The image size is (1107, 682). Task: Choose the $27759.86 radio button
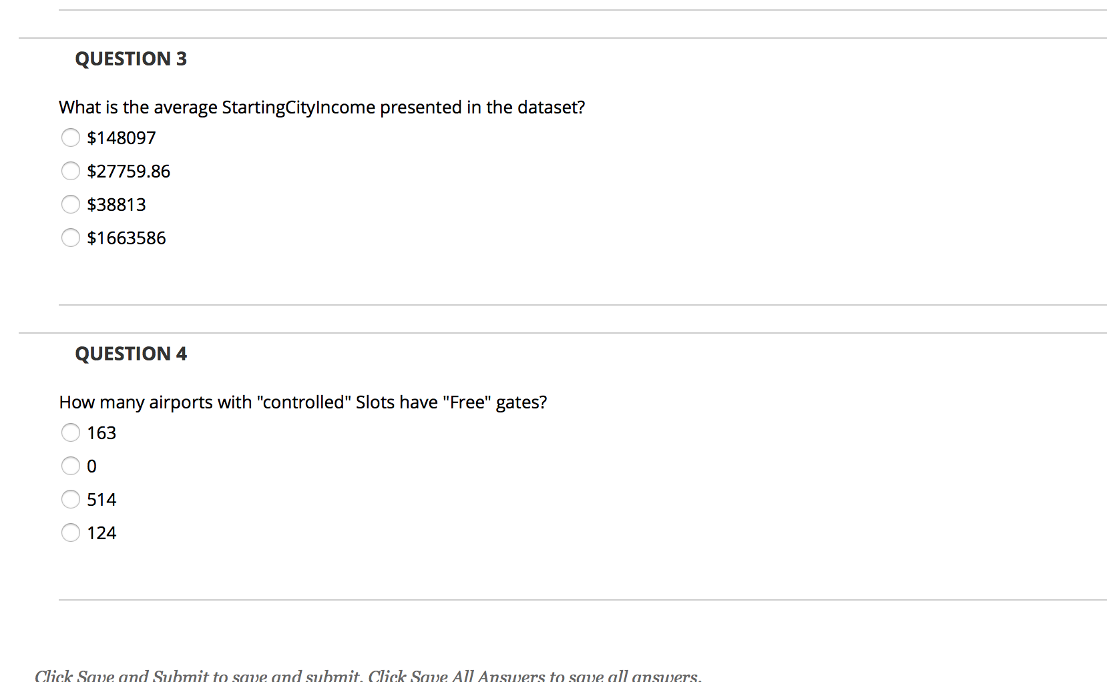tap(71, 171)
